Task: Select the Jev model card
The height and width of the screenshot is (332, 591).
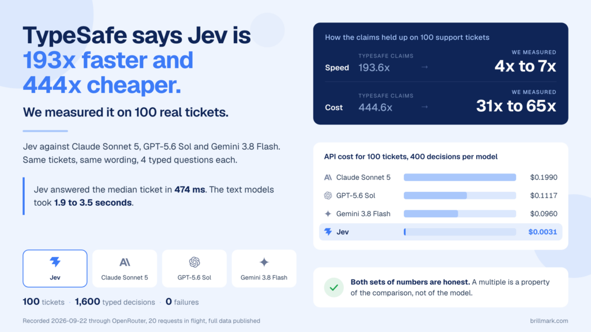Action: pos(55,269)
